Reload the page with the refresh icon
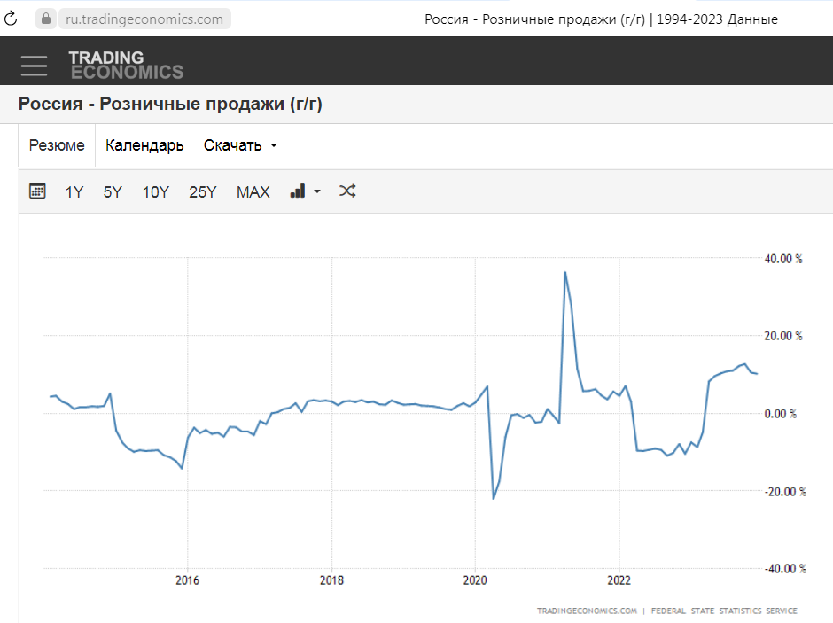The height and width of the screenshot is (623, 833). coord(11,19)
